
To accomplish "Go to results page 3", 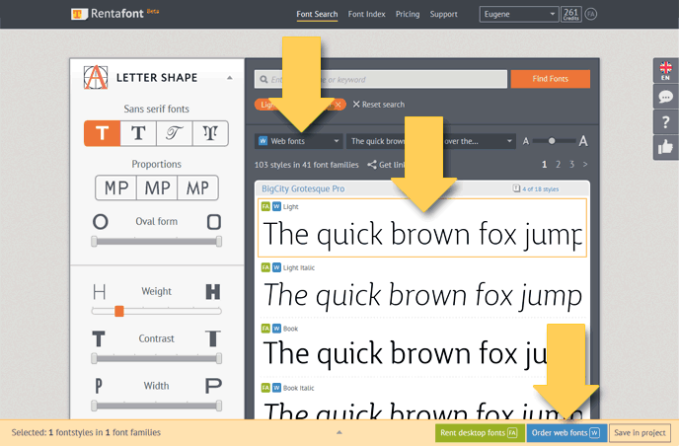I will [x=572, y=165].
